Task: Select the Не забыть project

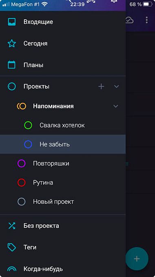Action: pyautogui.click(x=63, y=144)
